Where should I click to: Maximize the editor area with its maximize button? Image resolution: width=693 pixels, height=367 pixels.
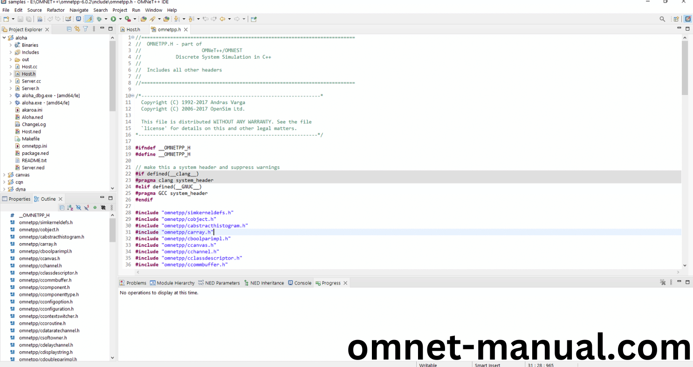(x=687, y=28)
